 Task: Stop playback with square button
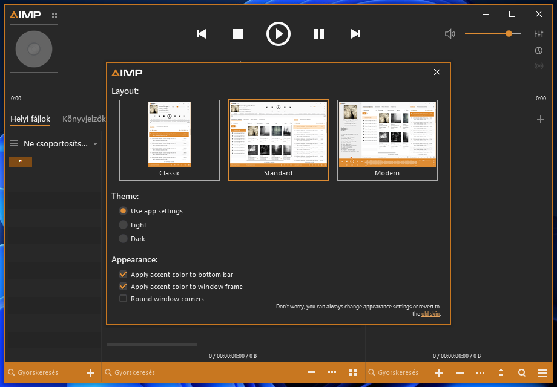(x=238, y=34)
